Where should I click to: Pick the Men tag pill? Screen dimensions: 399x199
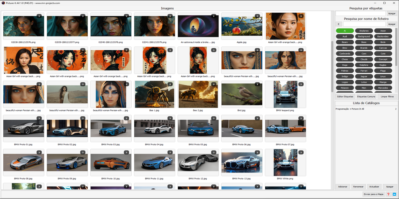364,88
